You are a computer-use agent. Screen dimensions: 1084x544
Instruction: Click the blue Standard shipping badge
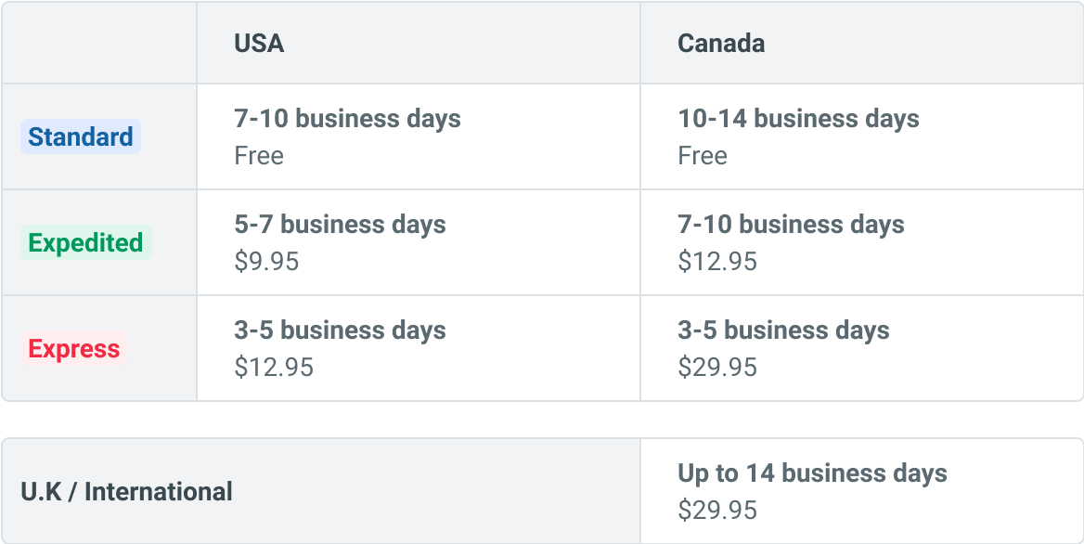point(80,136)
